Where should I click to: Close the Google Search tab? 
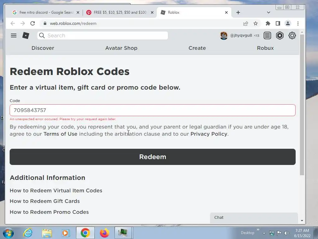[x=78, y=12]
